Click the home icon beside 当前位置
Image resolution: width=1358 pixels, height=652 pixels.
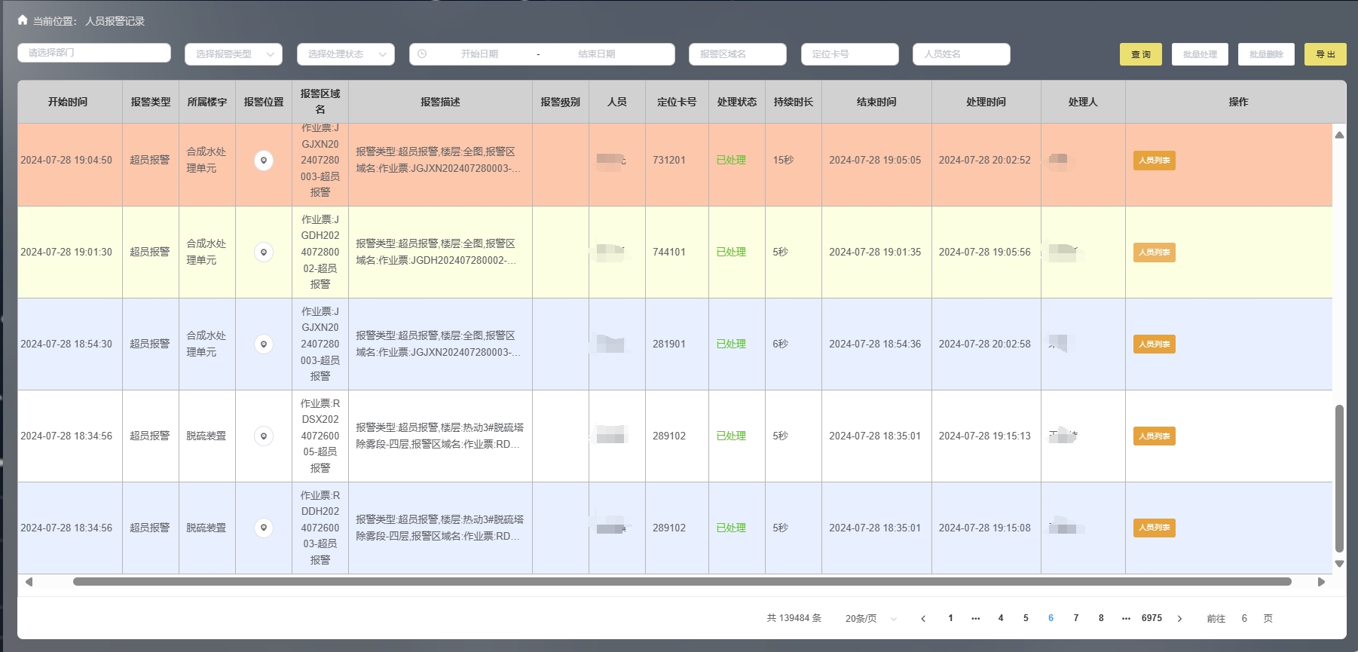(x=23, y=20)
